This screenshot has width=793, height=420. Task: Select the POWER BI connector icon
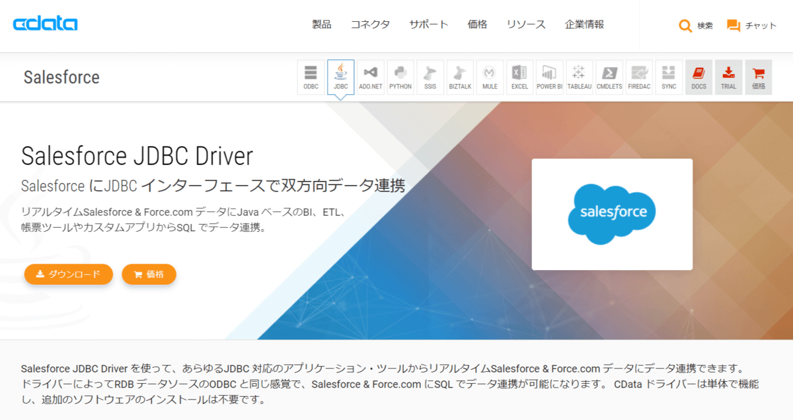[x=549, y=77]
